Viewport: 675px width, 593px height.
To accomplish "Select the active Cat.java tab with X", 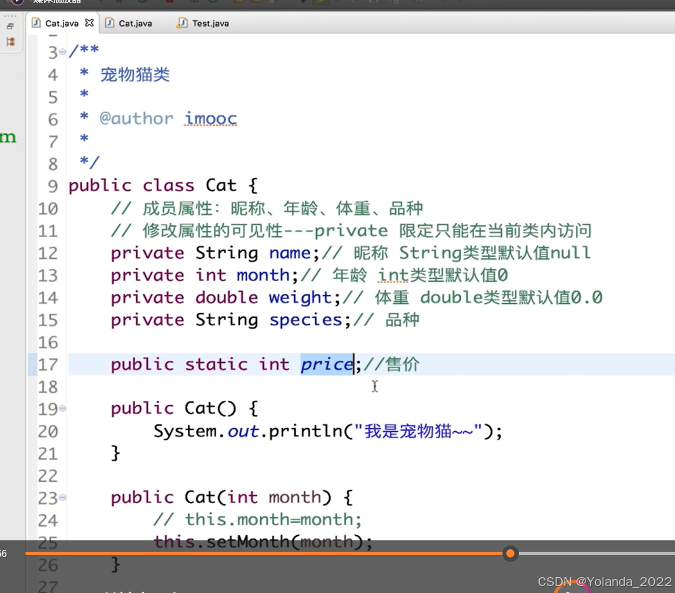I will (x=62, y=23).
